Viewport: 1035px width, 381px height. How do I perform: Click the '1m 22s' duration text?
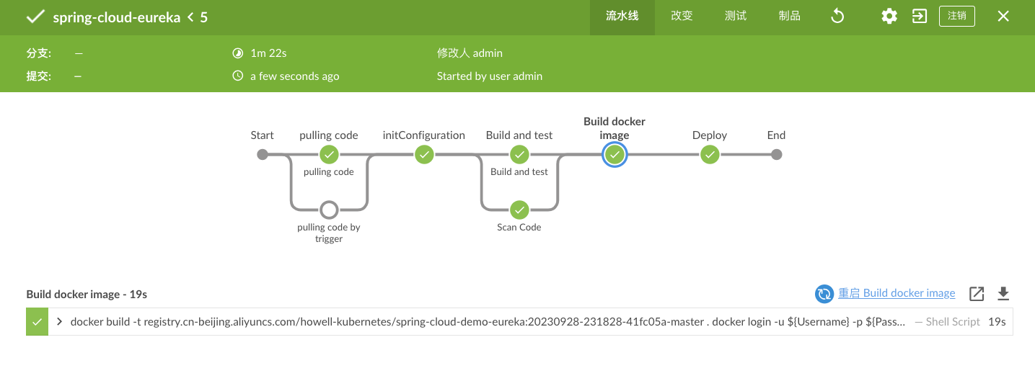(x=268, y=53)
